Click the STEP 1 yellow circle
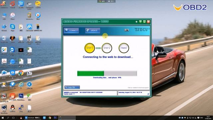 pos(90,48)
